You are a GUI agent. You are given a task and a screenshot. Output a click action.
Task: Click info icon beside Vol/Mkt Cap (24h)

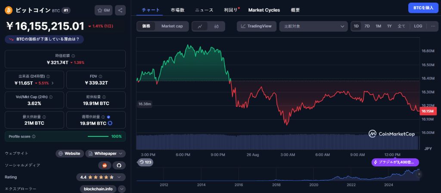tap(51, 96)
